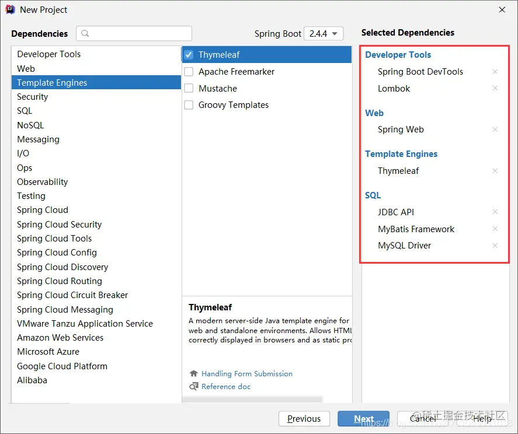Click the Web heading in selected dependencies
The width and height of the screenshot is (518, 434).
tap(374, 113)
